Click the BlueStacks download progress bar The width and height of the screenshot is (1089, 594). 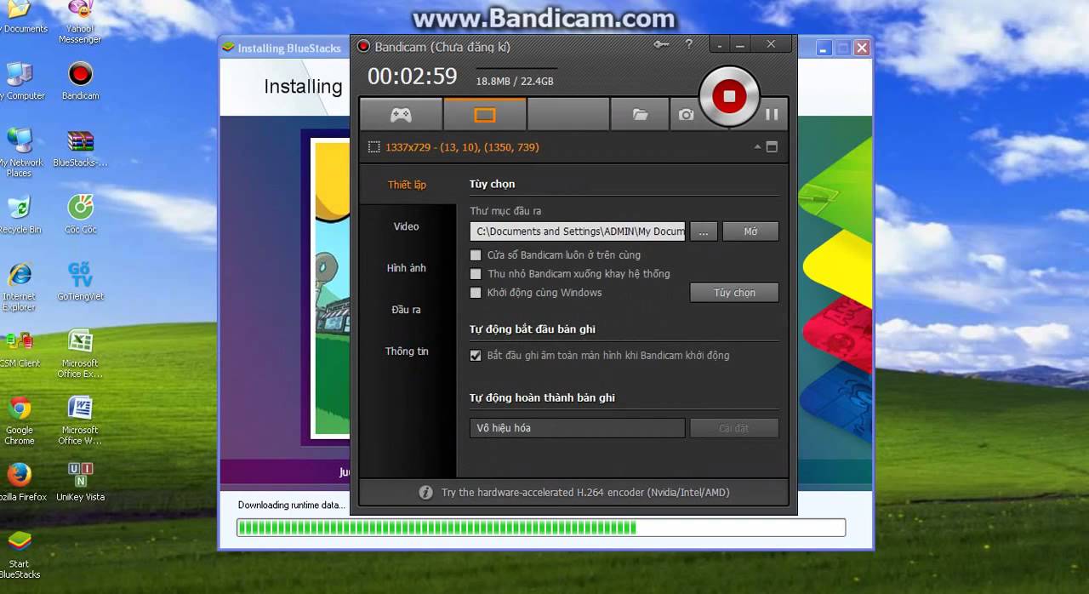(541, 528)
